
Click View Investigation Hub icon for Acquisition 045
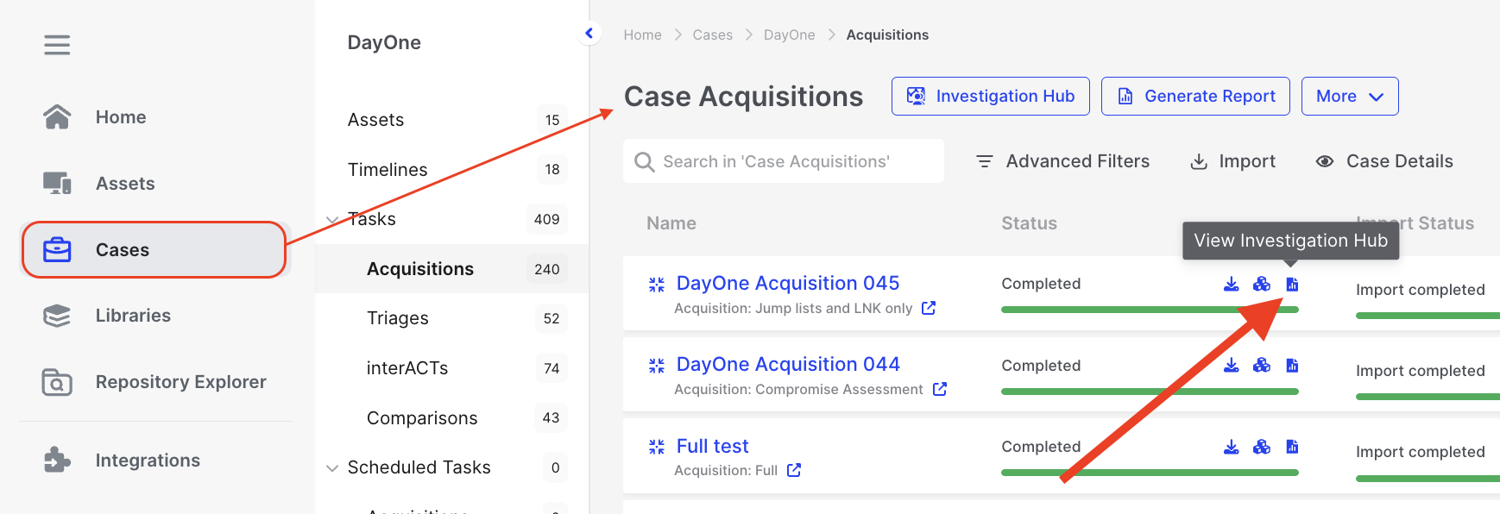click(1292, 284)
